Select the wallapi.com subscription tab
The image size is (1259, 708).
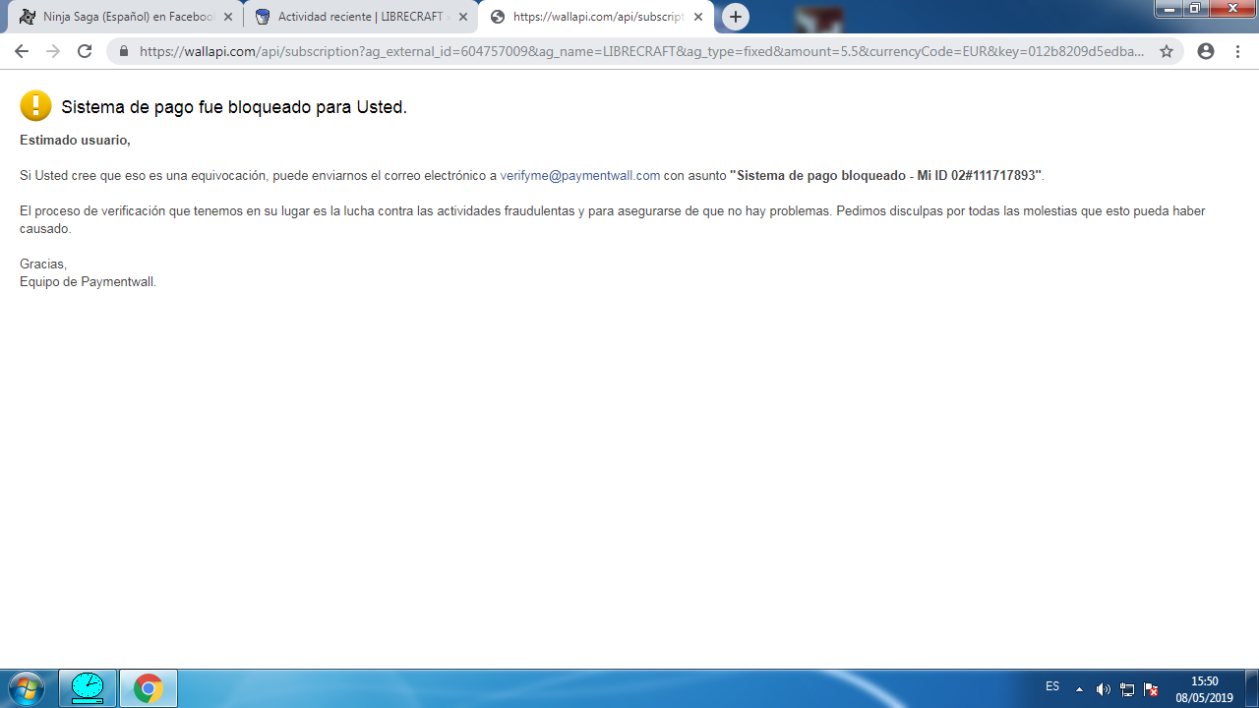[595, 17]
